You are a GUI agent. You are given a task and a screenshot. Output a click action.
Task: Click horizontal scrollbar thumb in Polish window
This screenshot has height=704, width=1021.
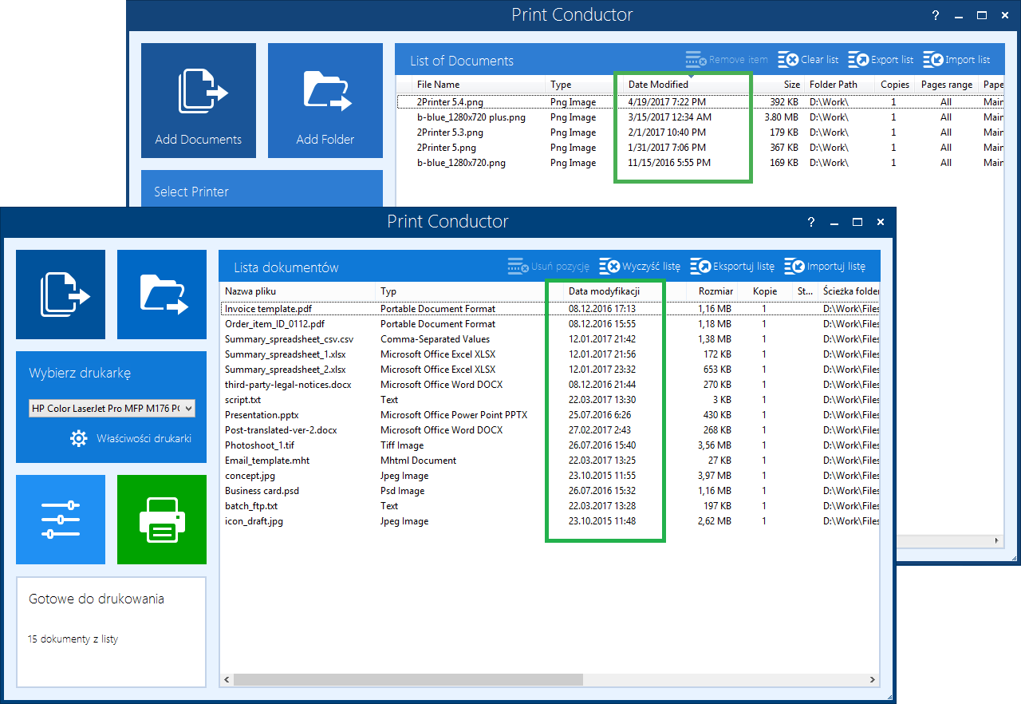tap(408, 679)
